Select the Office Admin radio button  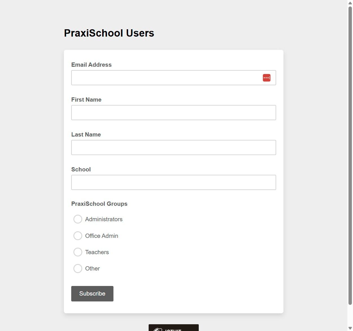click(x=78, y=236)
